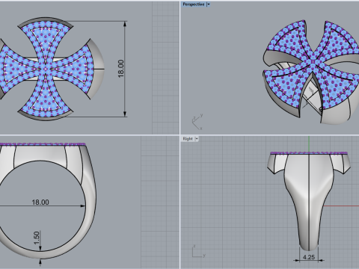Select the ring model in Perspective view

tap(311, 72)
